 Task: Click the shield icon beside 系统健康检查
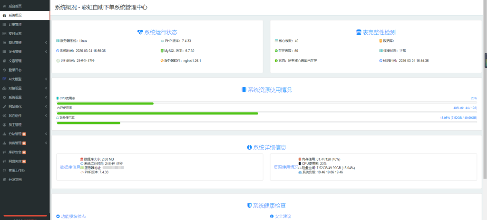pyautogui.click(x=249, y=205)
